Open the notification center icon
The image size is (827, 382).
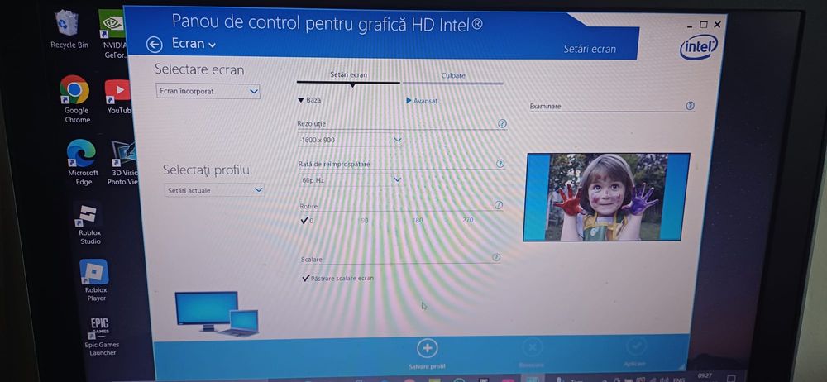pos(731,378)
